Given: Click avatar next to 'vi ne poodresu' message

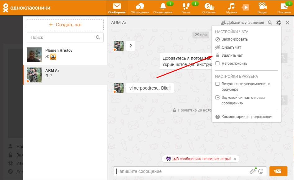Looking at the screenshot, I should pyautogui.click(x=119, y=88).
